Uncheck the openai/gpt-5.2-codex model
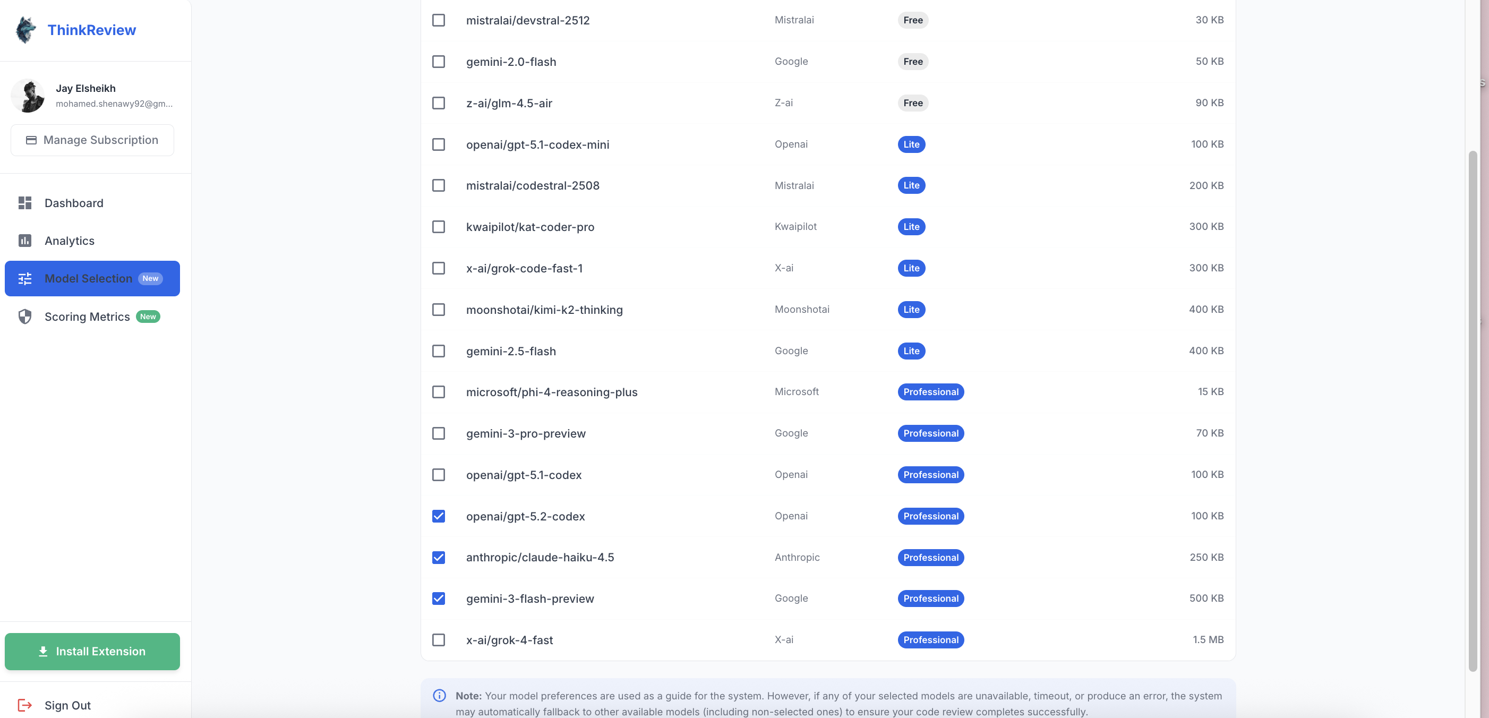This screenshot has width=1489, height=718. (x=438, y=516)
